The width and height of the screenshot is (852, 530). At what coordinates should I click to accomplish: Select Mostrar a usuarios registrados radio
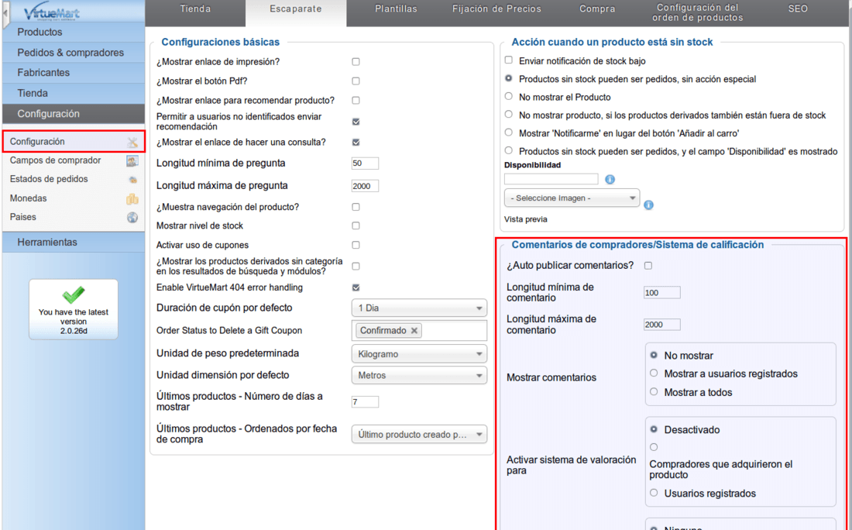click(x=654, y=373)
